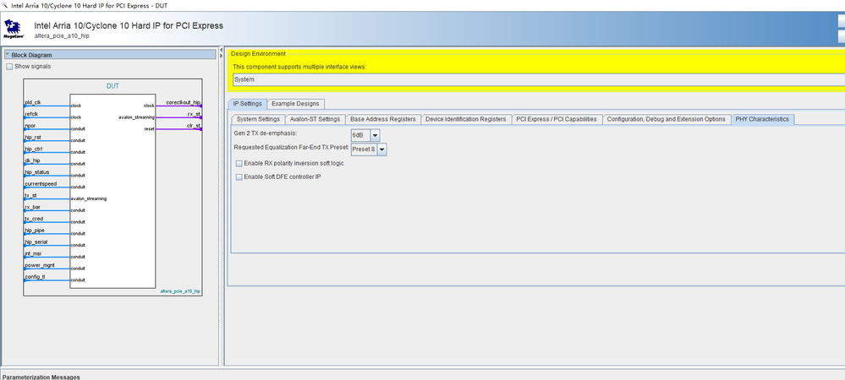Click the MegaCore logo icon
Viewport: 845px width, 380px height.
[14, 30]
